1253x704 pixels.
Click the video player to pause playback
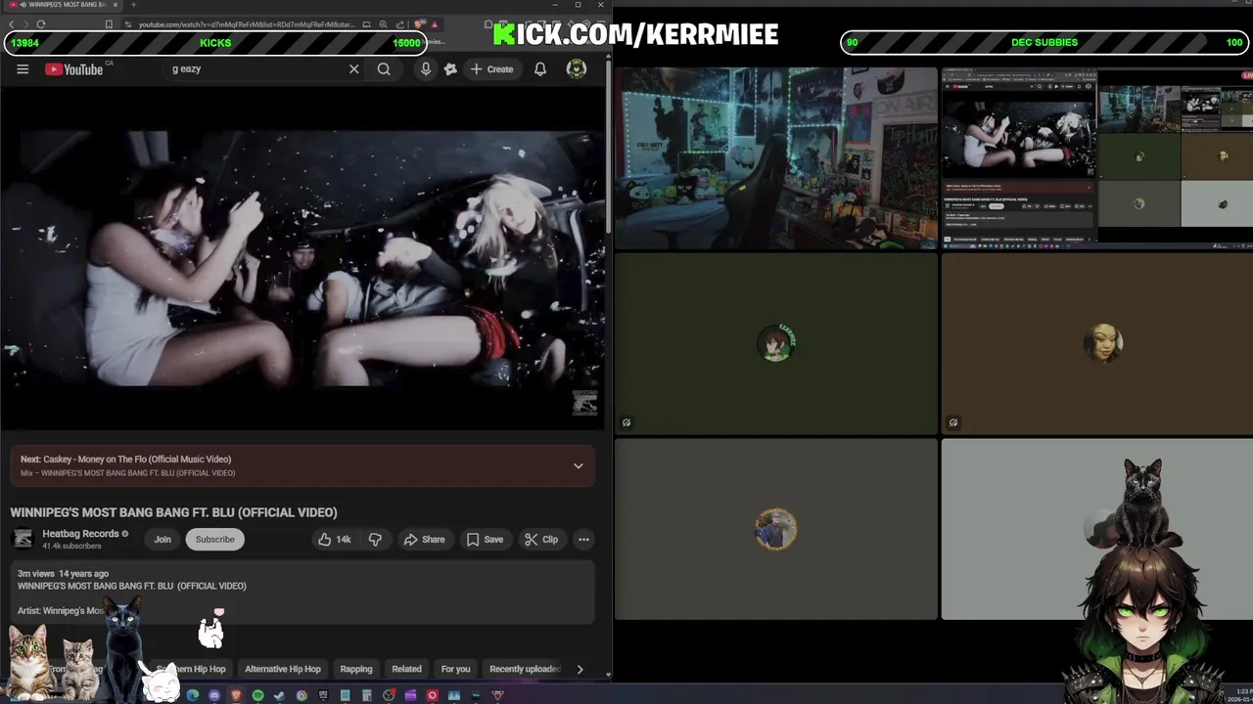(302, 259)
